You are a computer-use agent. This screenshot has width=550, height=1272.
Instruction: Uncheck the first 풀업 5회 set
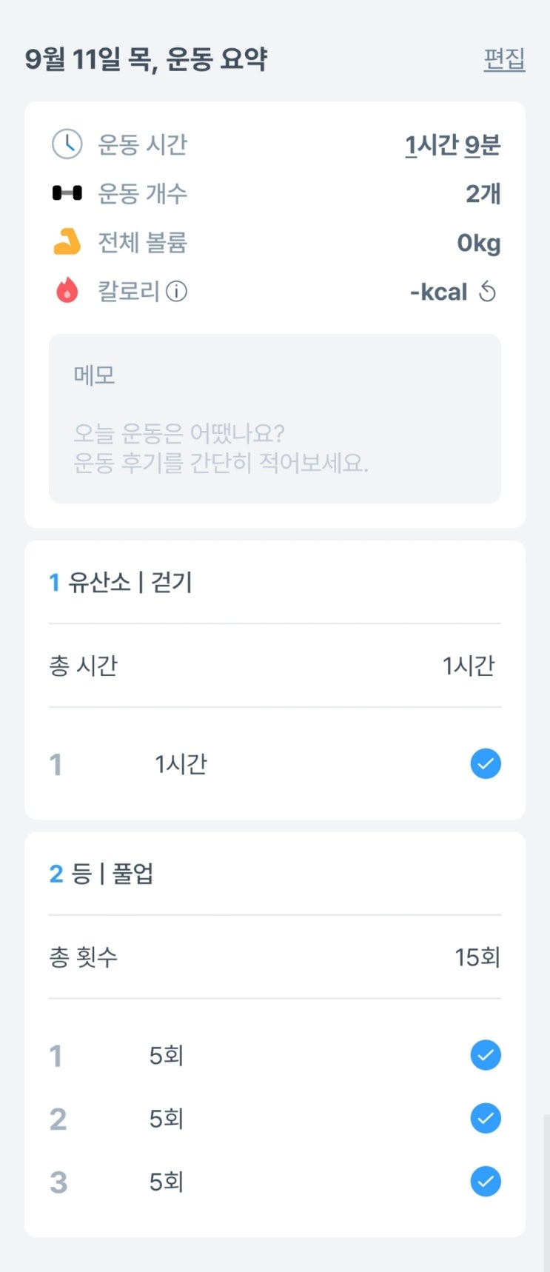486,1055
